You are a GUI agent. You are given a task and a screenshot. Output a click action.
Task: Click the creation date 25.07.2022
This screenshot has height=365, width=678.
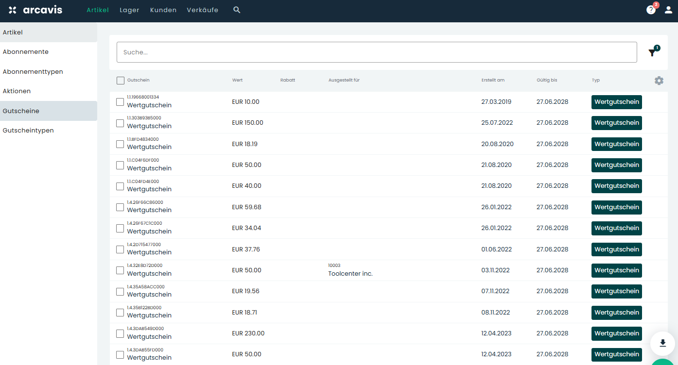tap(497, 123)
